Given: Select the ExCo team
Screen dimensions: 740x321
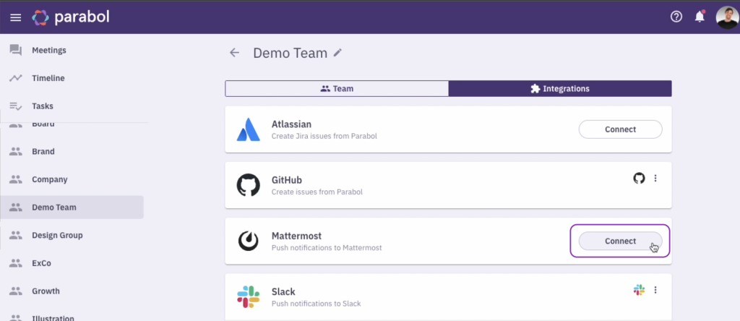Looking at the screenshot, I should tap(72, 263).
